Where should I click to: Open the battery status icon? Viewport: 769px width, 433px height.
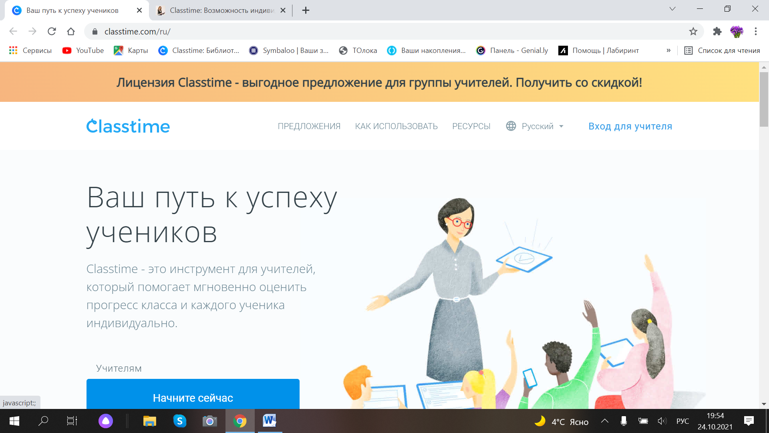643,421
